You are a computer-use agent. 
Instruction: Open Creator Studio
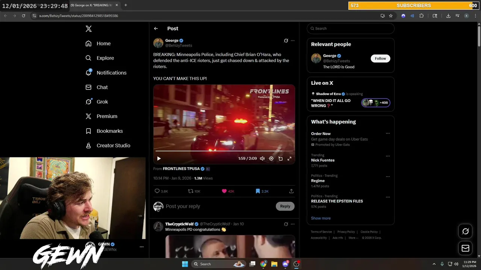(x=108, y=145)
